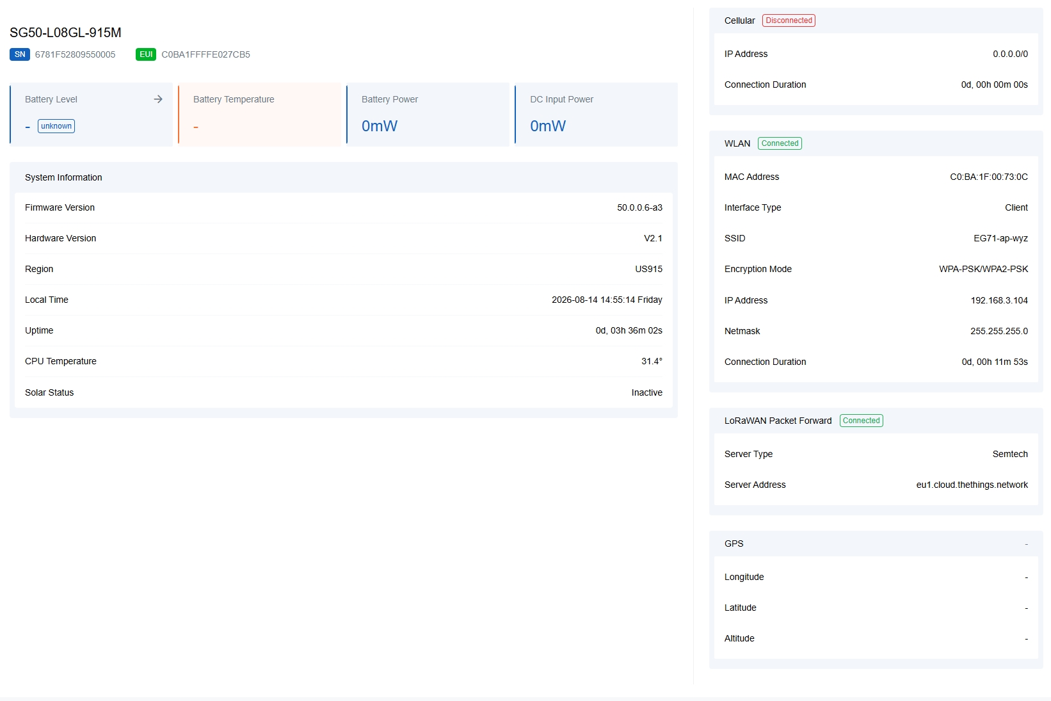Click the green EUI badge
Screen dimensions: 1051x701
(146, 54)
